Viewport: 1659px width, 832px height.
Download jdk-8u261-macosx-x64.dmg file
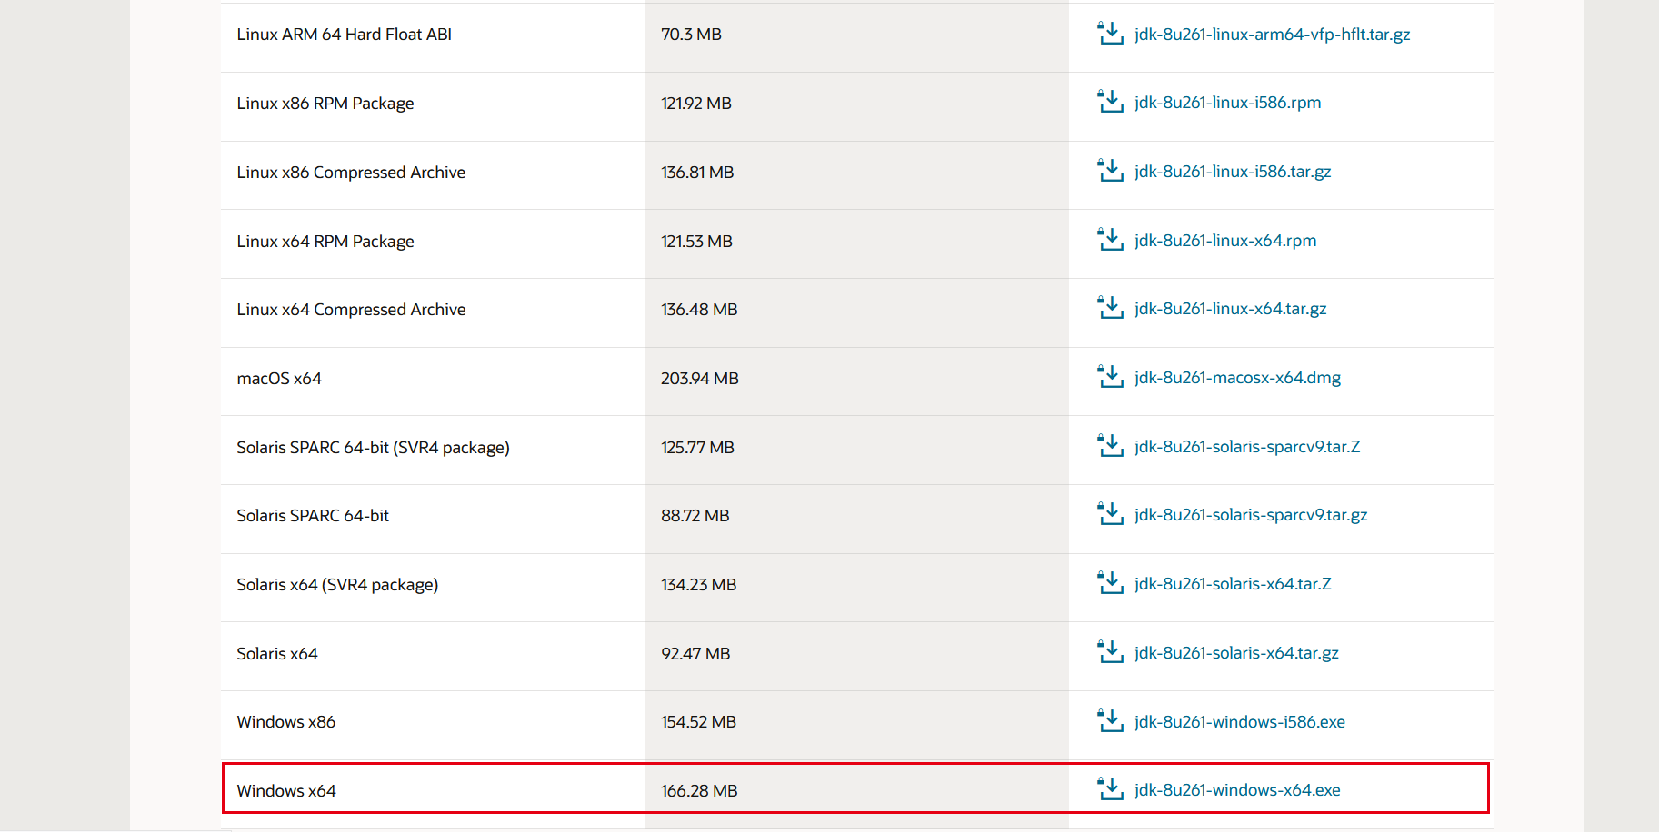[x=1237, y=378]
